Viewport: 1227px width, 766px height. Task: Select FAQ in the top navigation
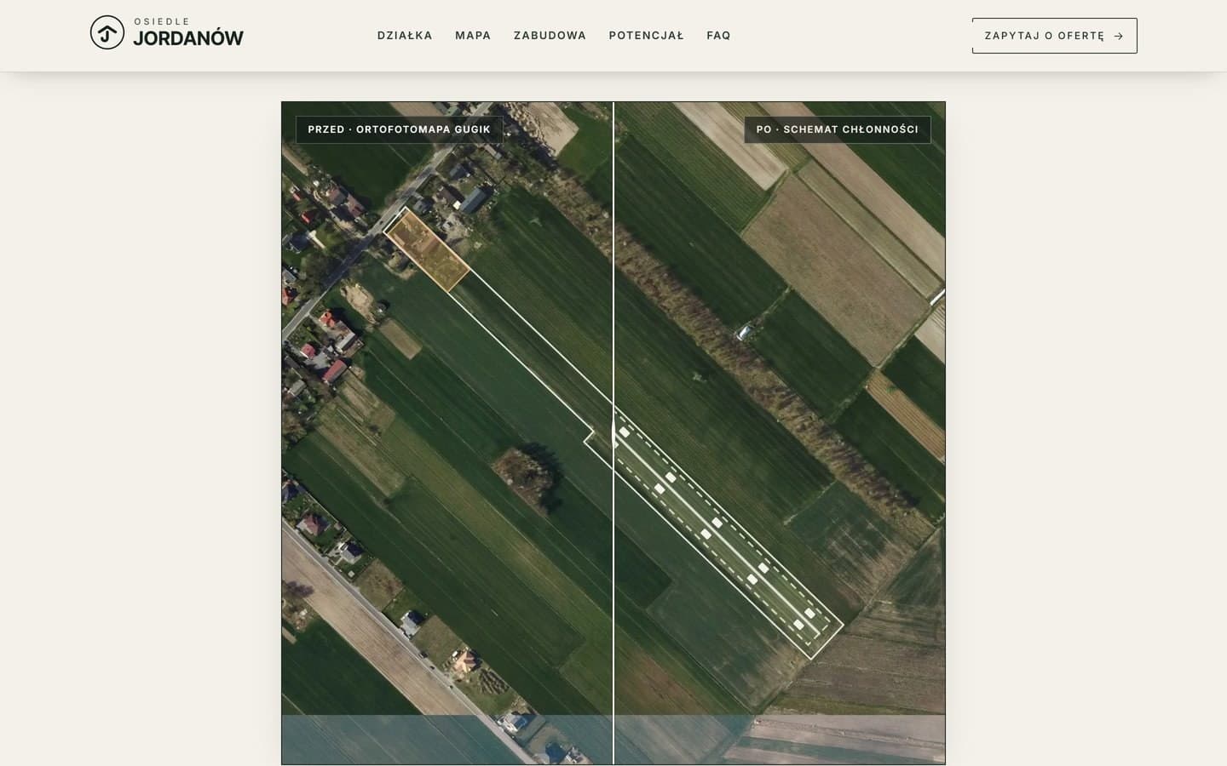pyautogui.click(x=718, y=36)
